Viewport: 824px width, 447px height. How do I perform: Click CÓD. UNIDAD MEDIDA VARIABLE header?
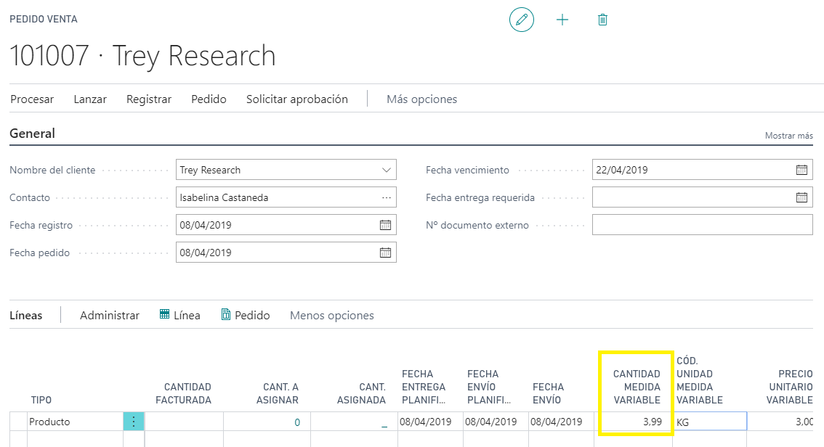click(700, 380)
